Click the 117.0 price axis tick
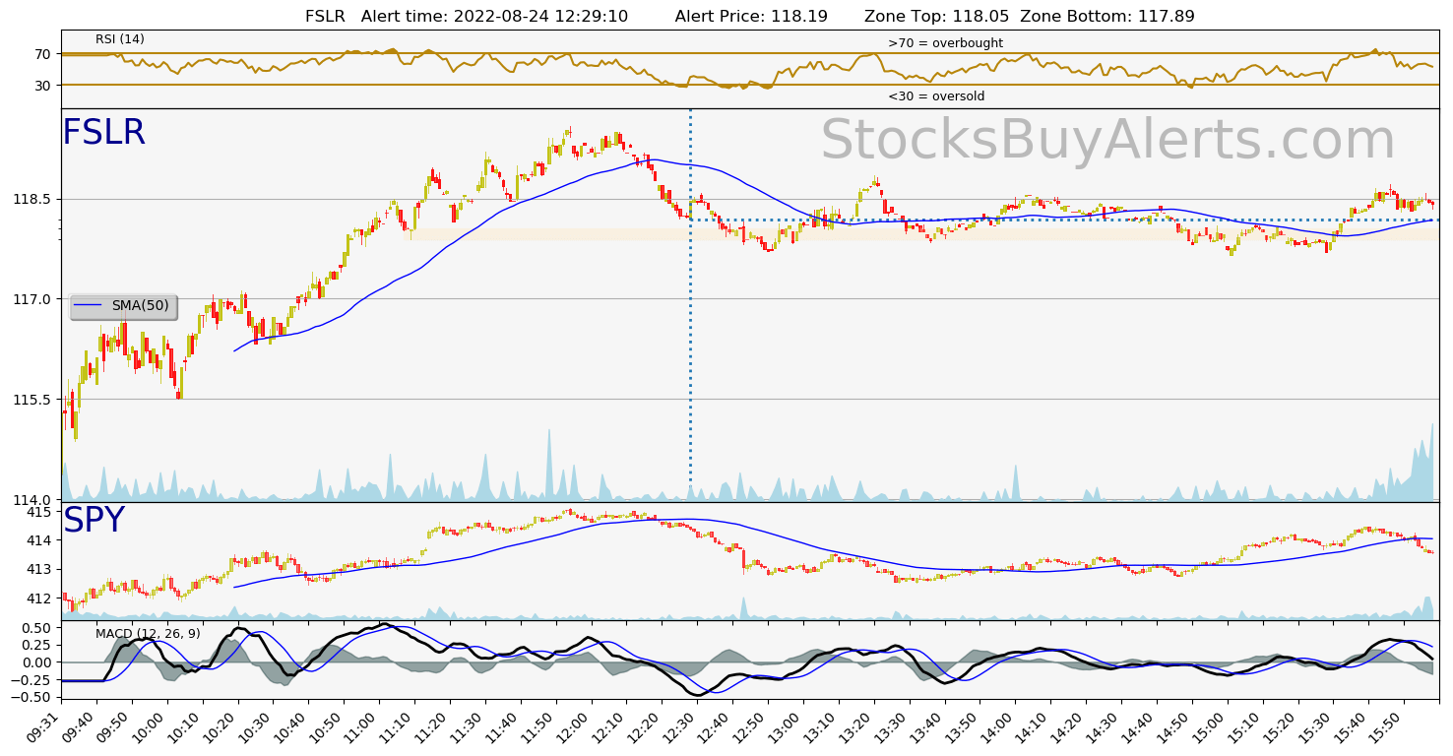Screen dimensions: 1453x756 point(32,299)
